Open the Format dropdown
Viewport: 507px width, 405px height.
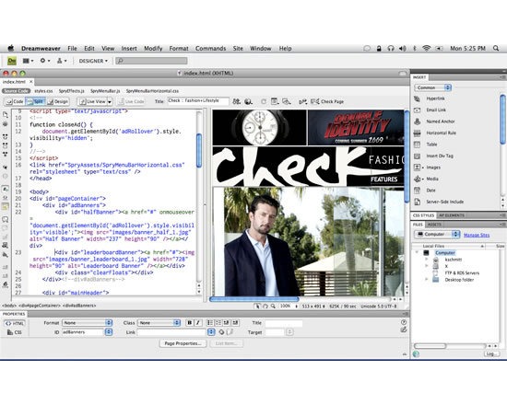pyautogui.click(x=88, y=323)
